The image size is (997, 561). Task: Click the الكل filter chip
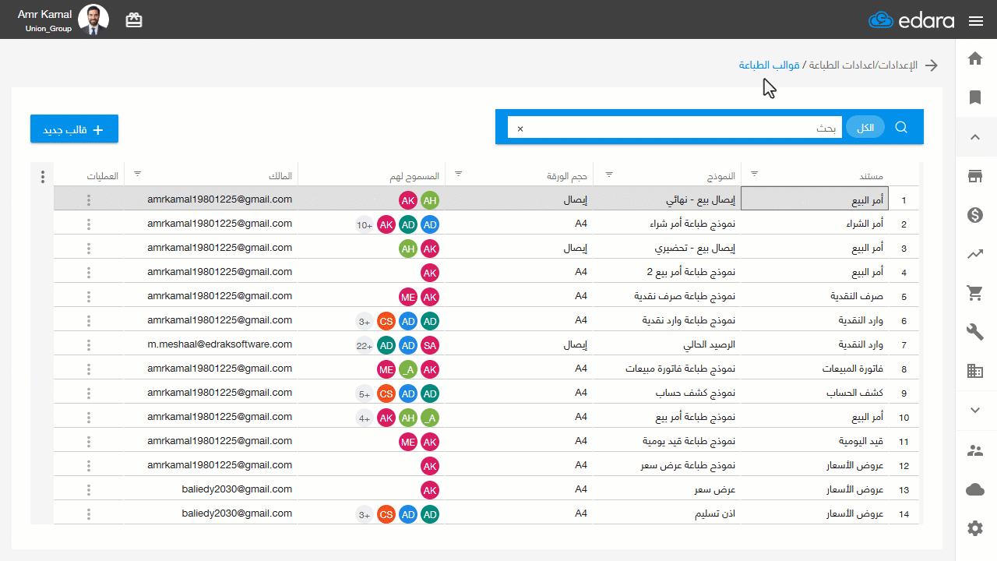click(865, 128)
